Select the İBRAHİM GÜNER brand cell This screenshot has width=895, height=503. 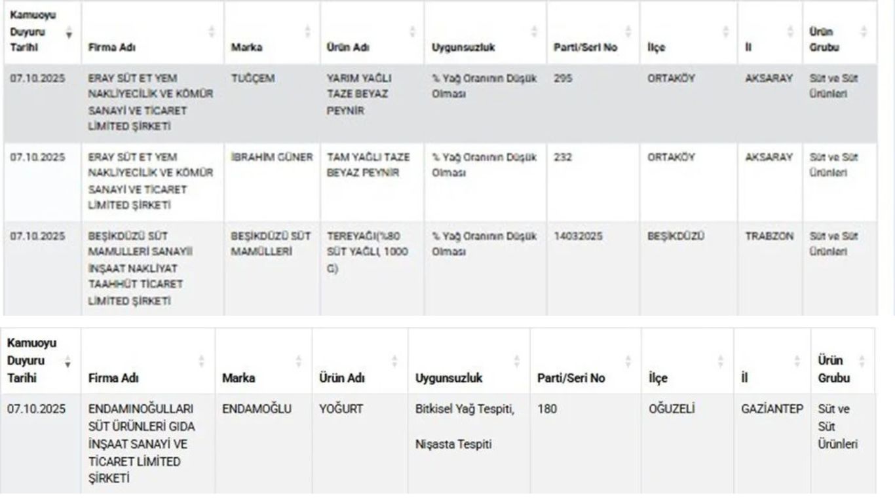click(272, 158)
